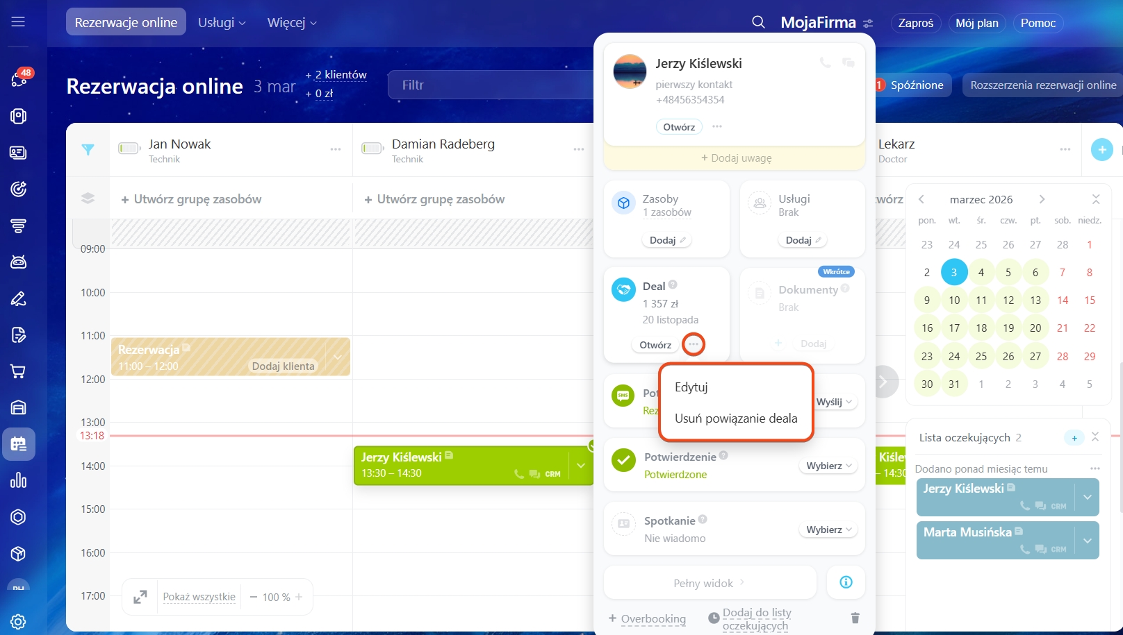Click the search magnifier icon

coord(758,23)
